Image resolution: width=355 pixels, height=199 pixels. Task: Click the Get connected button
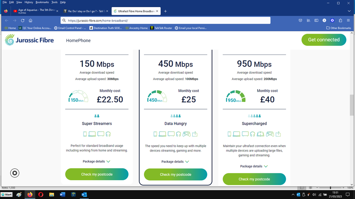click(x=324, y=40)
